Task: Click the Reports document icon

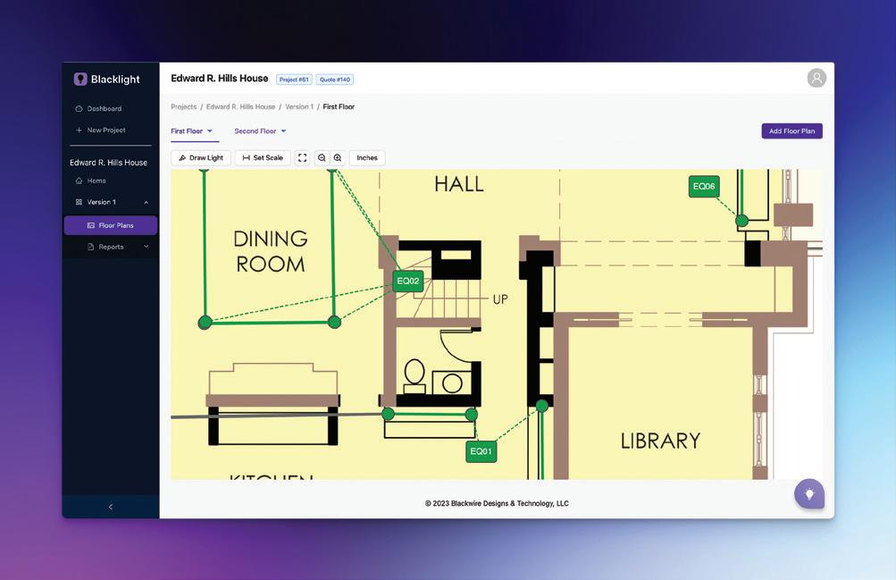Action: click(90, 247)
